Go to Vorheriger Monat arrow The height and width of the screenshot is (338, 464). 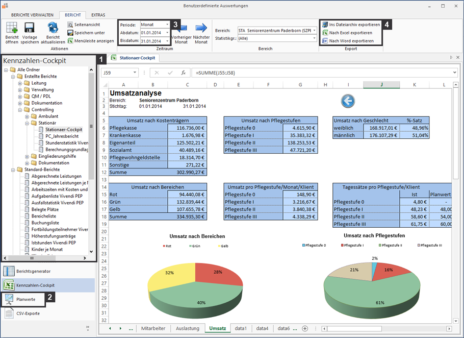(181, 28)
